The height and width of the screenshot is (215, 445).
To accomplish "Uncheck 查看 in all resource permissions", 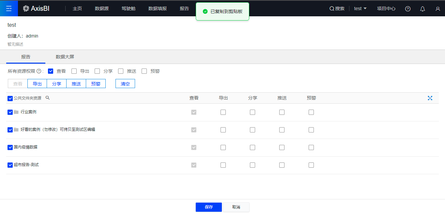I will (51, 71).
